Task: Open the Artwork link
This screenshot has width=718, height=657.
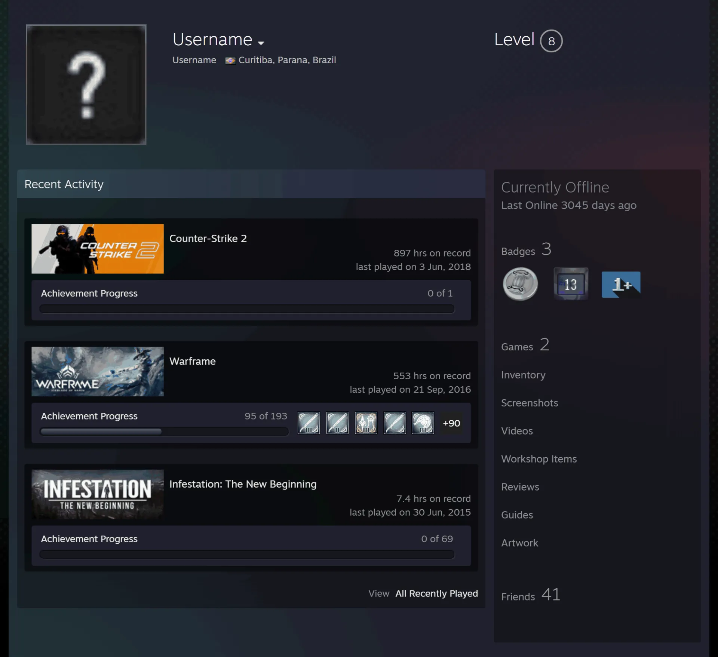Action: 519,543
